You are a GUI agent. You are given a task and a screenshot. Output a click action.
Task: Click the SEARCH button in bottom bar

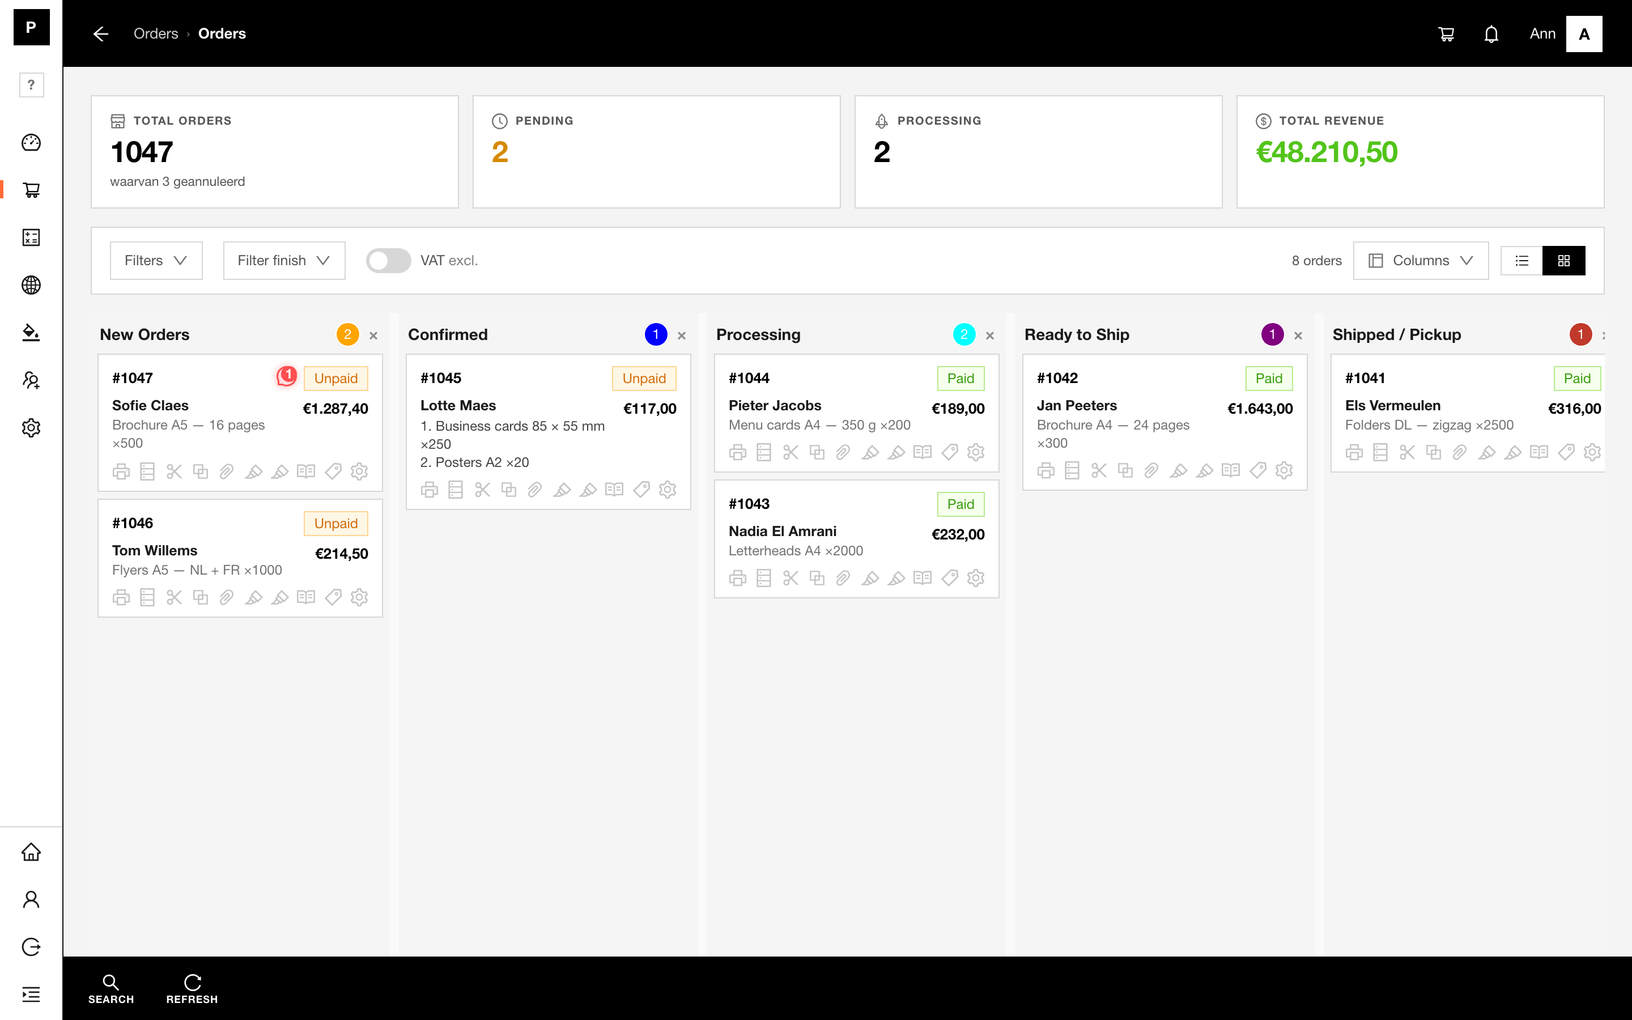110,989
